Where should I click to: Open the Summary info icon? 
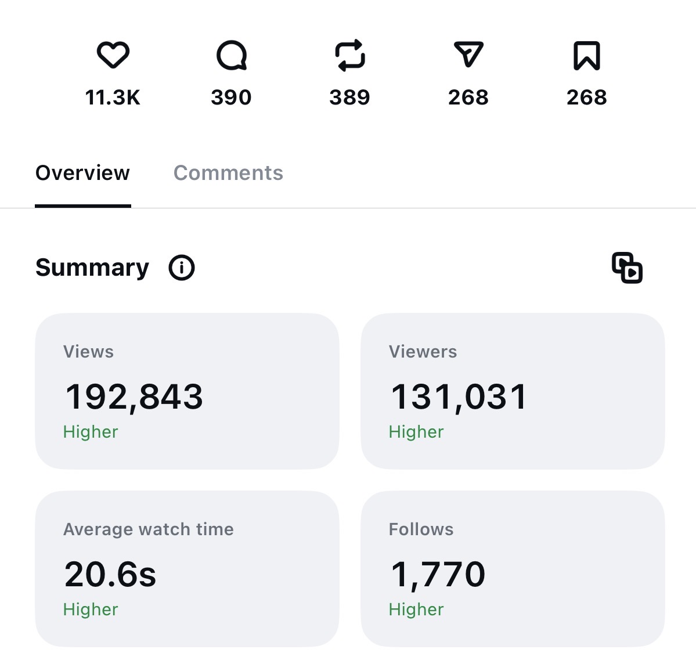click(182, 268)
